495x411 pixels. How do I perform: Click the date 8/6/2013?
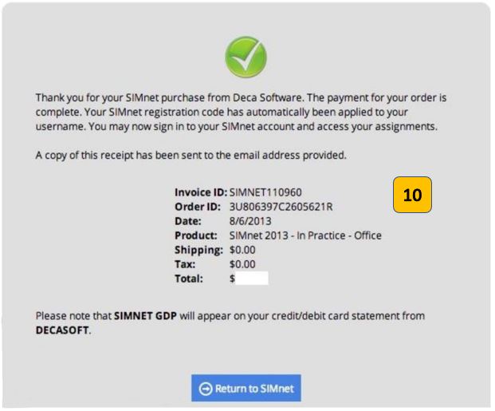[x=250, y=221]
